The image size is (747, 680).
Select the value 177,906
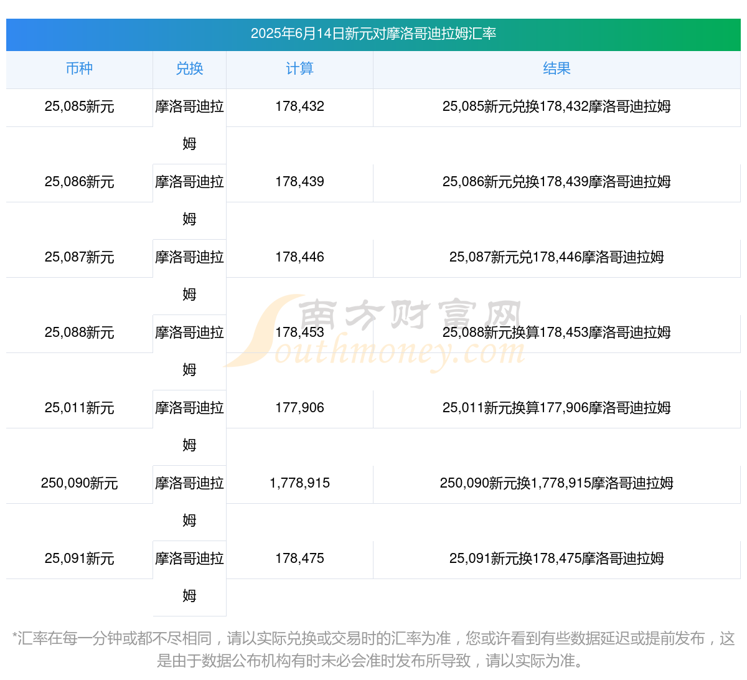tap(299, 408)
